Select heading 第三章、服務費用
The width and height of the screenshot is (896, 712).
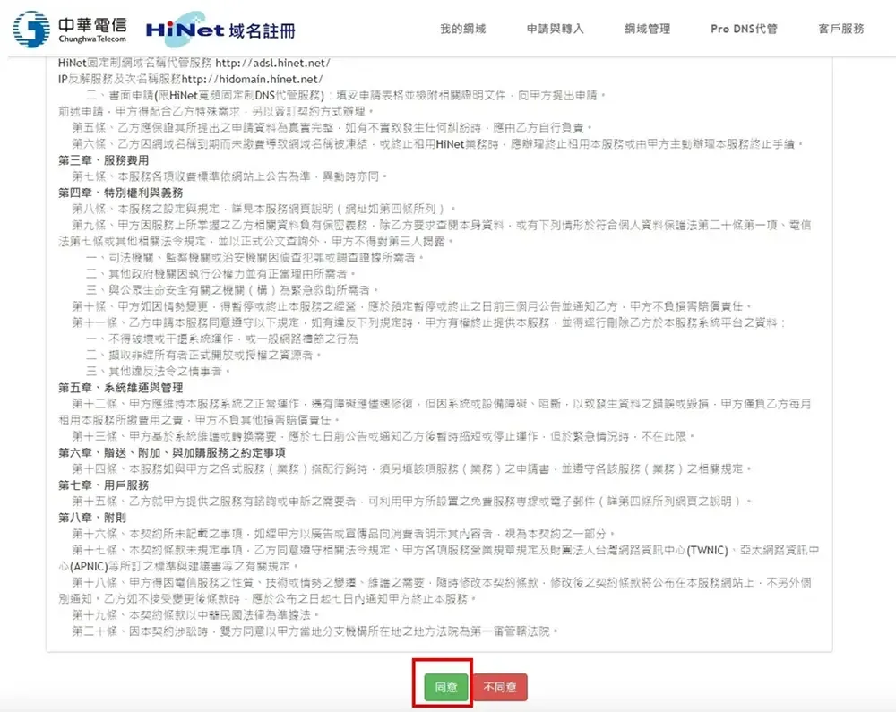[x=103, y=160]
